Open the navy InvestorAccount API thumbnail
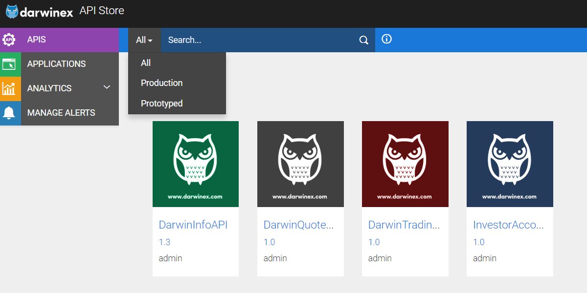This screenshot has width=587, height=293. (510, 164)
